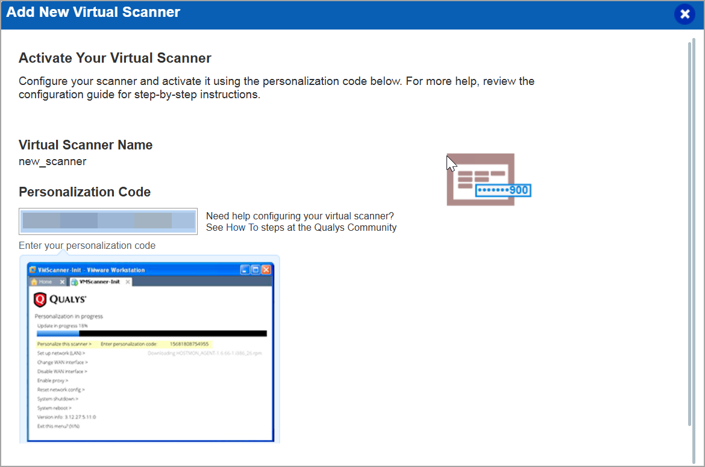Viewport: 705px width, 467px height.
Task: Click the X icon on the Home tab
Action: 61,281
